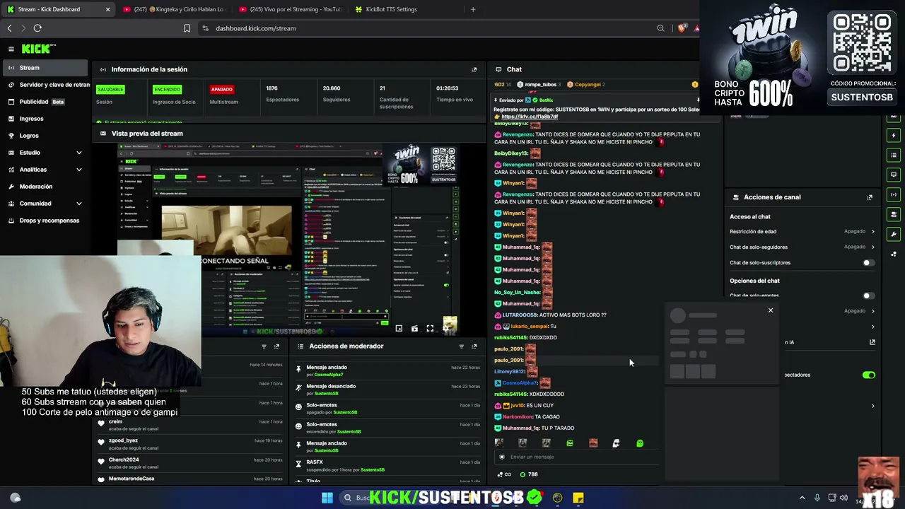Bookmark this page

(x=187, y=28)
